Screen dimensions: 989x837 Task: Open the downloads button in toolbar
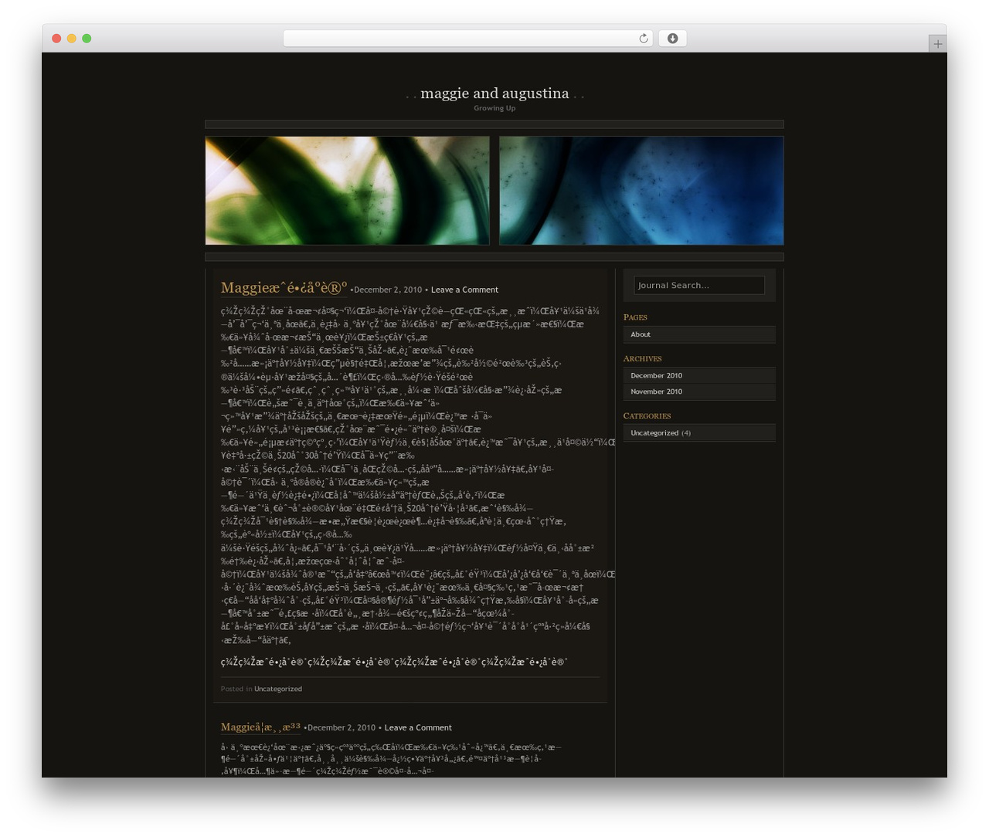pos(672,39)
